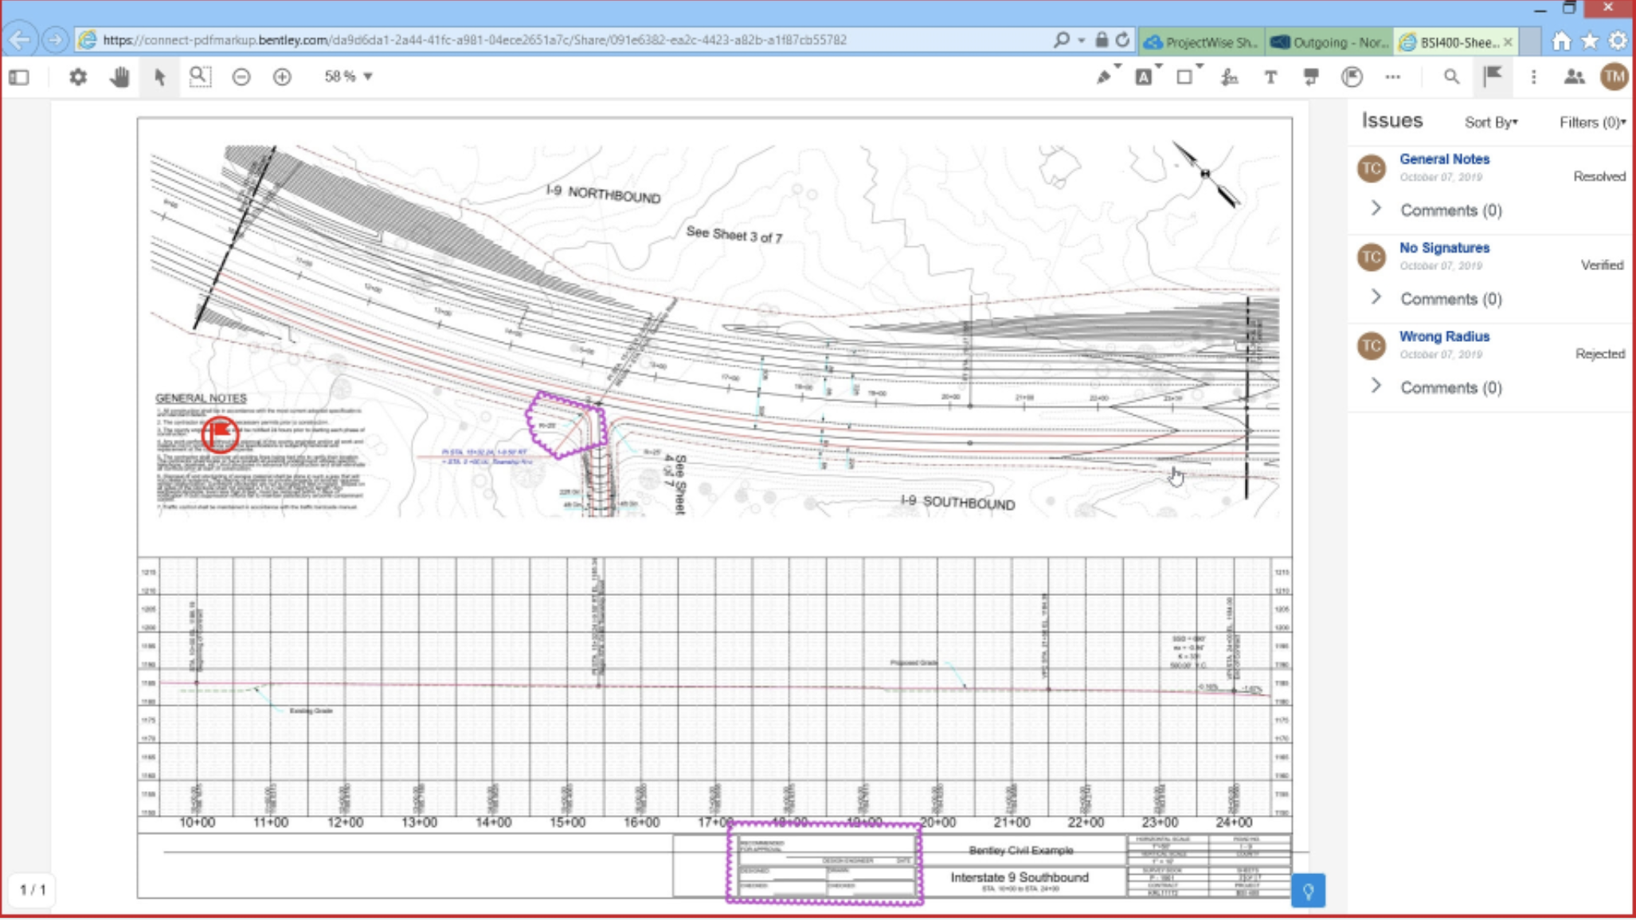Open the participants people icon
Image resolution: width=1636 pixels, height=921 pixels.
pyautogui.click(x=1574, y=76)
